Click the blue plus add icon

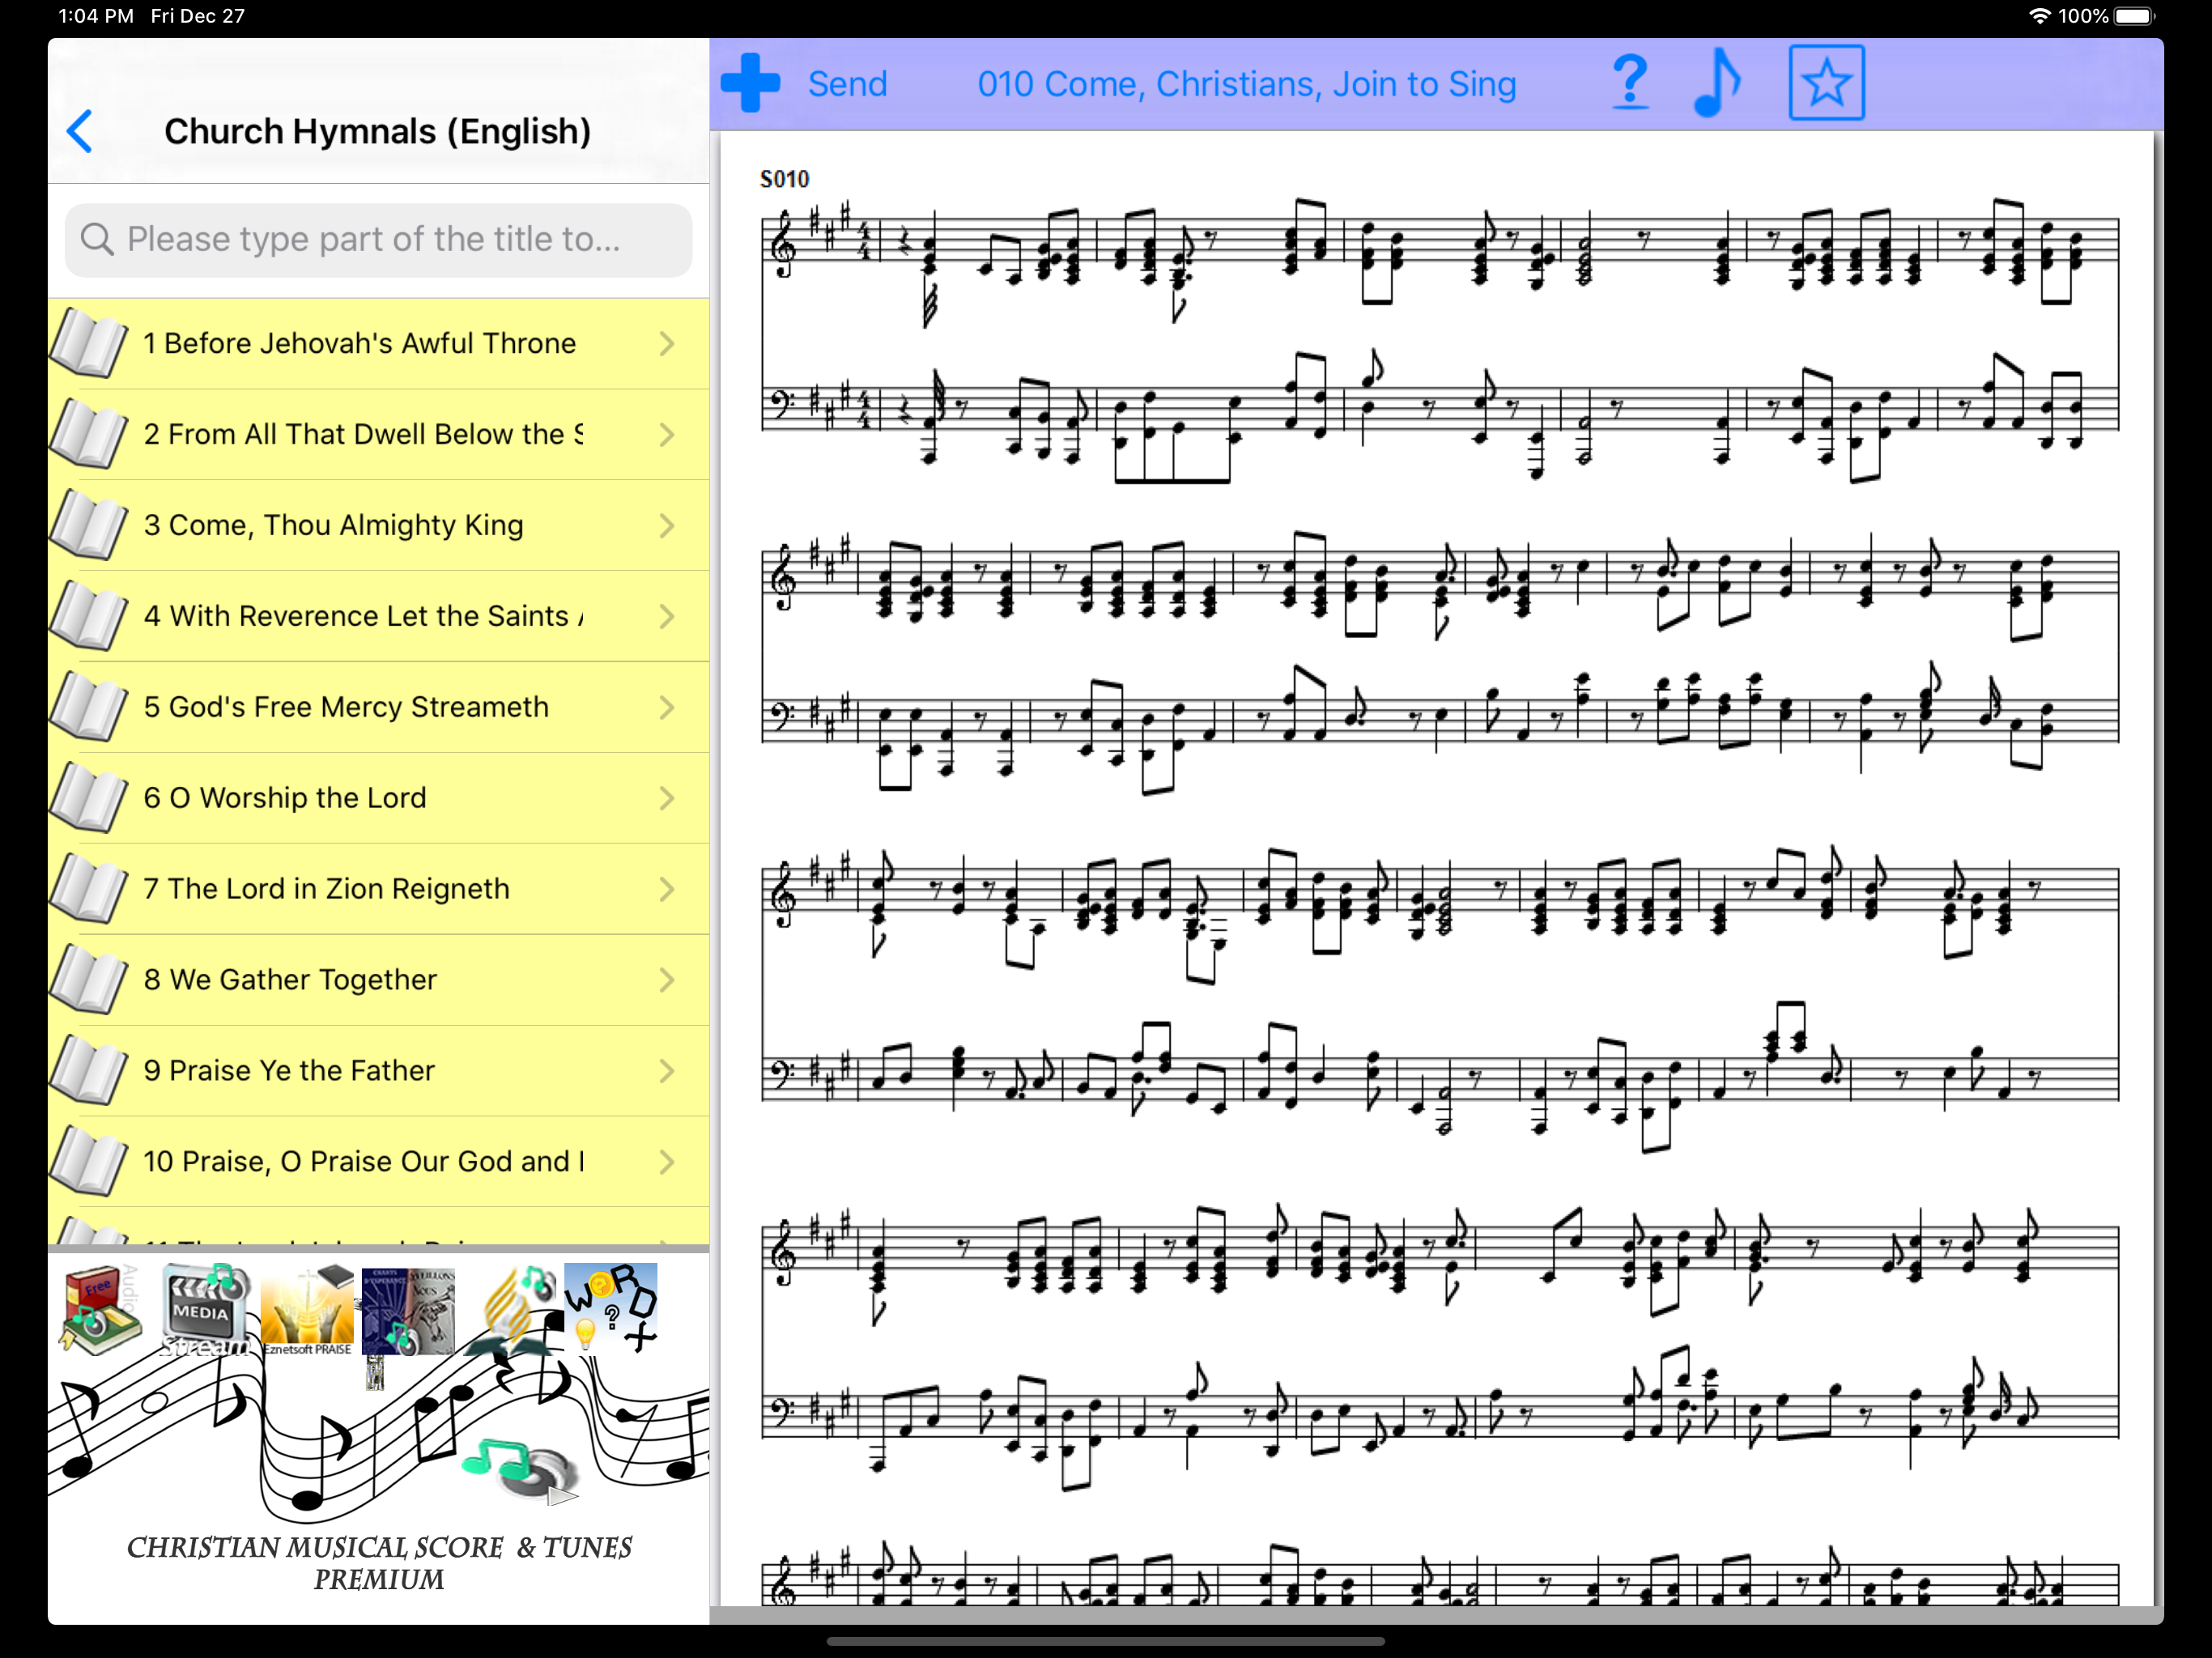click(750, 83)
